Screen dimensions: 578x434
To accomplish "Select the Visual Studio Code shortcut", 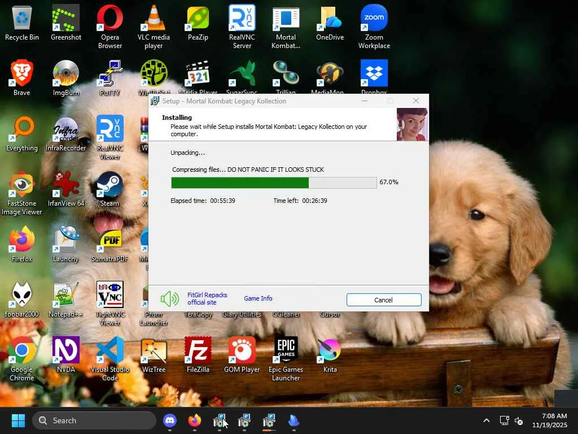I will pyautogui.click(x=110, y=359).
